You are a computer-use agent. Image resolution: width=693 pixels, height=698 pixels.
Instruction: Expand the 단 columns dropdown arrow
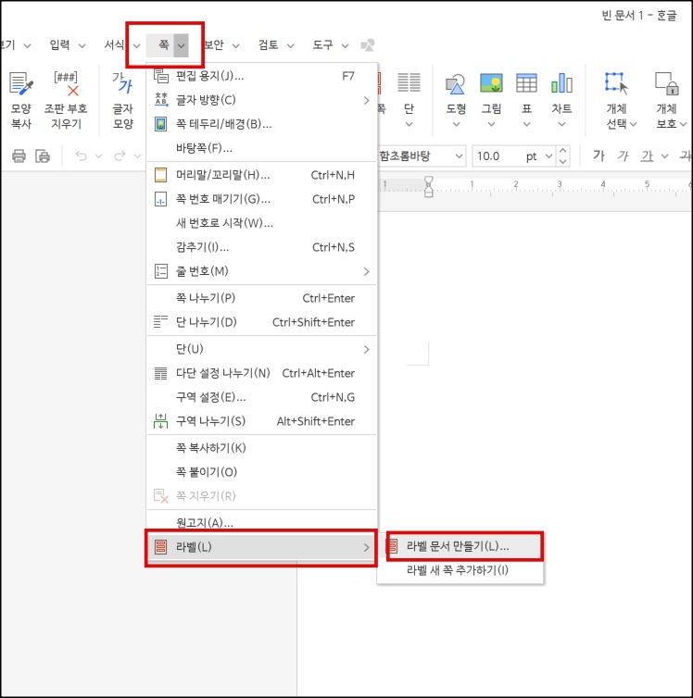click(409, 124)
